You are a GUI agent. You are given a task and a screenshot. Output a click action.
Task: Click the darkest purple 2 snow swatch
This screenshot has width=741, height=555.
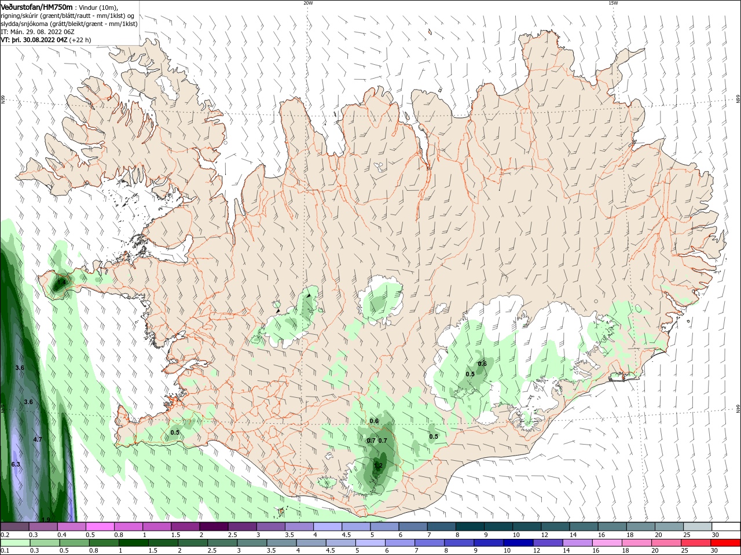(x=214, y=527)
